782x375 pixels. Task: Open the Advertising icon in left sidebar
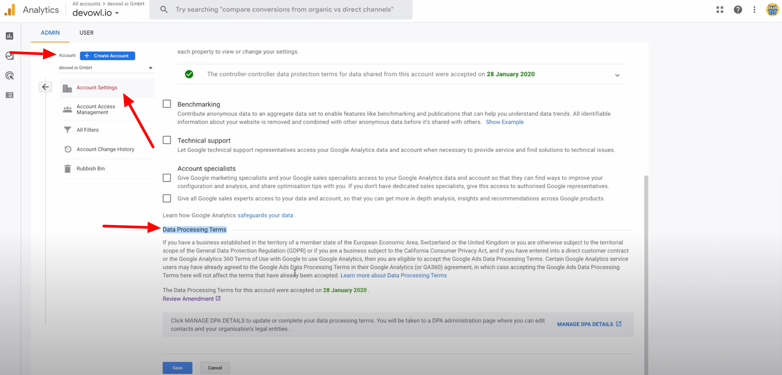pyautogui.click(x=10, y=76)
